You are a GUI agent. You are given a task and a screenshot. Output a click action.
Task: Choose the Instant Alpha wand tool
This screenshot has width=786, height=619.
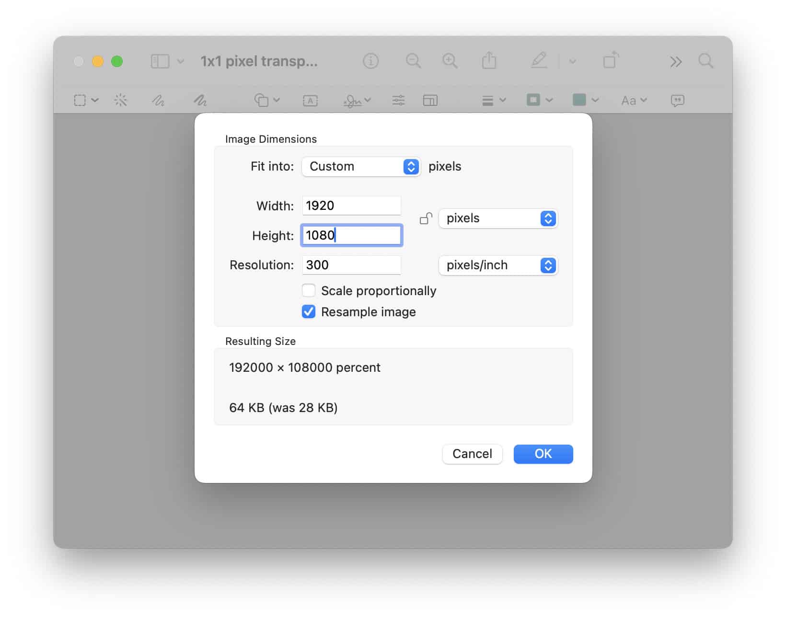(120, 100)
